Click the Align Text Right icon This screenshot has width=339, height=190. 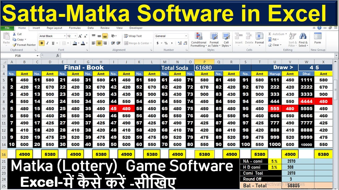pos(105,43)
